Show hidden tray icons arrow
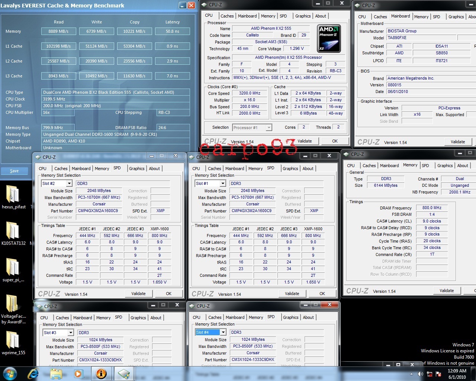The width and height of the screenshot is (476, 381). coord(412,374)
